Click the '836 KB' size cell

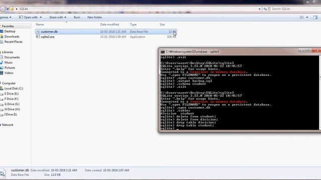pos(172,37)
